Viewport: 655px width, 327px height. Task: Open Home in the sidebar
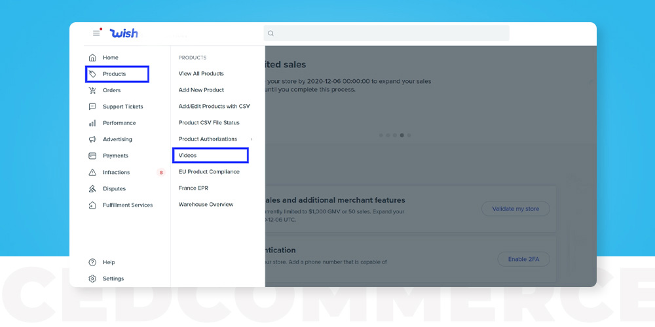[111, 58]
